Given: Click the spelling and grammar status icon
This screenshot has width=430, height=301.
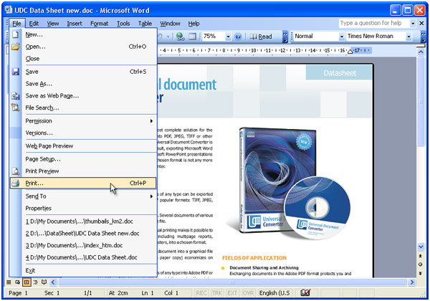Looking at the screenshot, I should click(305, 293).
